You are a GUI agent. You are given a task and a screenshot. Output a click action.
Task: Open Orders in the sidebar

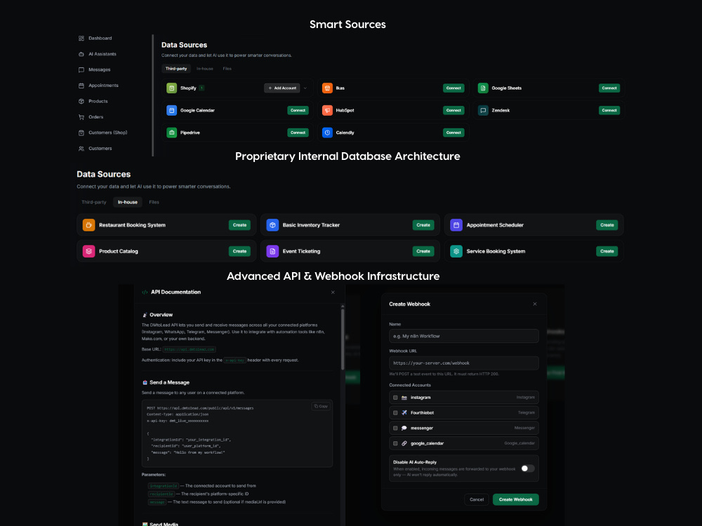[91, 117]
